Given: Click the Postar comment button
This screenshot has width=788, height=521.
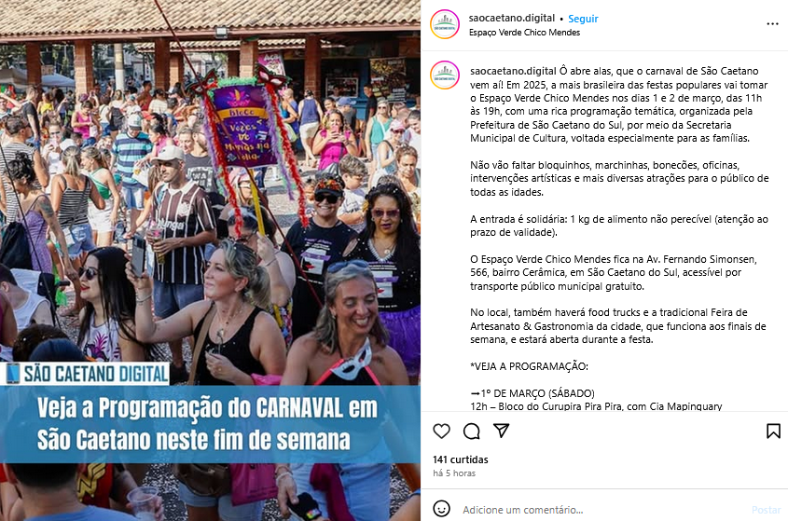Looking at the screenshot, I should [766, 510].
